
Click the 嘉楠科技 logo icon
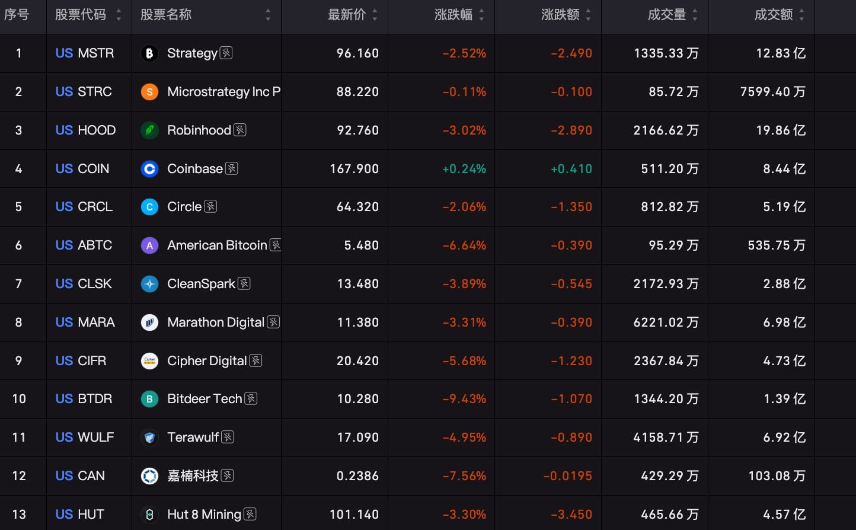tap(149, 476)
